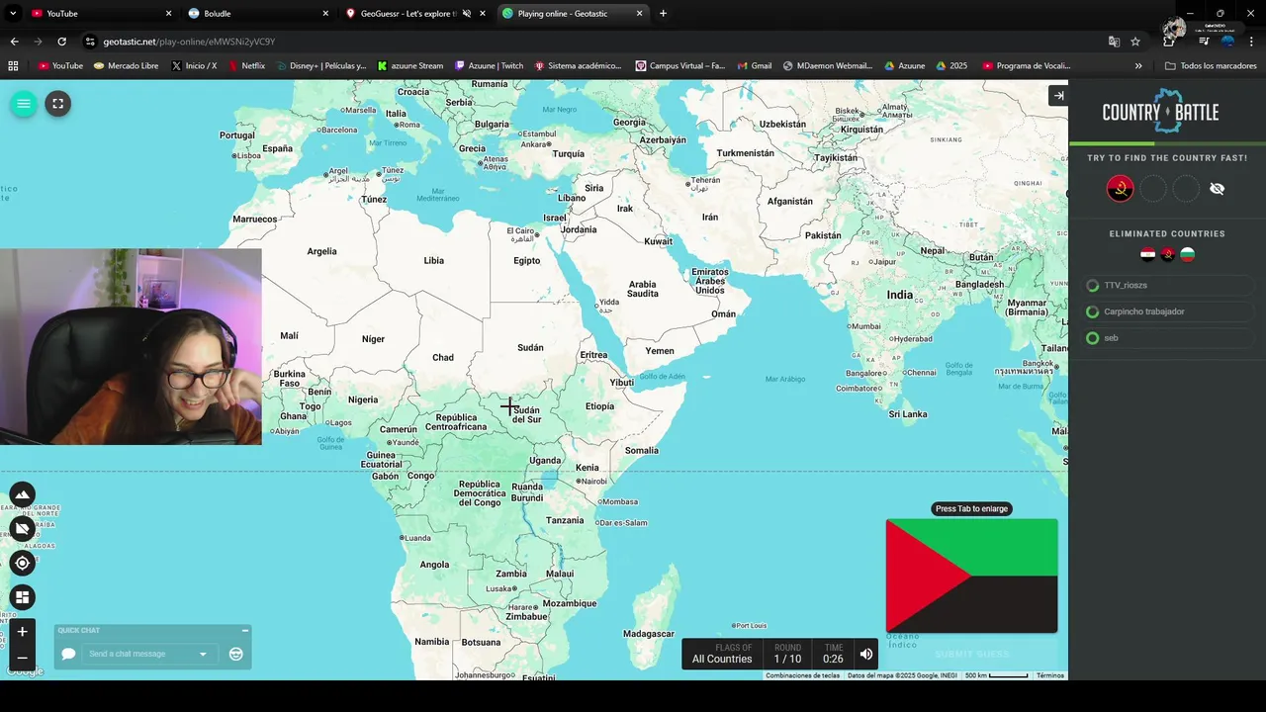Screen dimensions: 1266x712
Task: Switch to the GeoGuessr browser tab
Action: click(x=415, y=13)
